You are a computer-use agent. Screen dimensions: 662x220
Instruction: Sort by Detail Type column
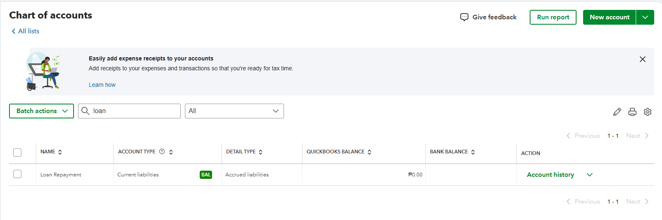click(x=261, y=152)
